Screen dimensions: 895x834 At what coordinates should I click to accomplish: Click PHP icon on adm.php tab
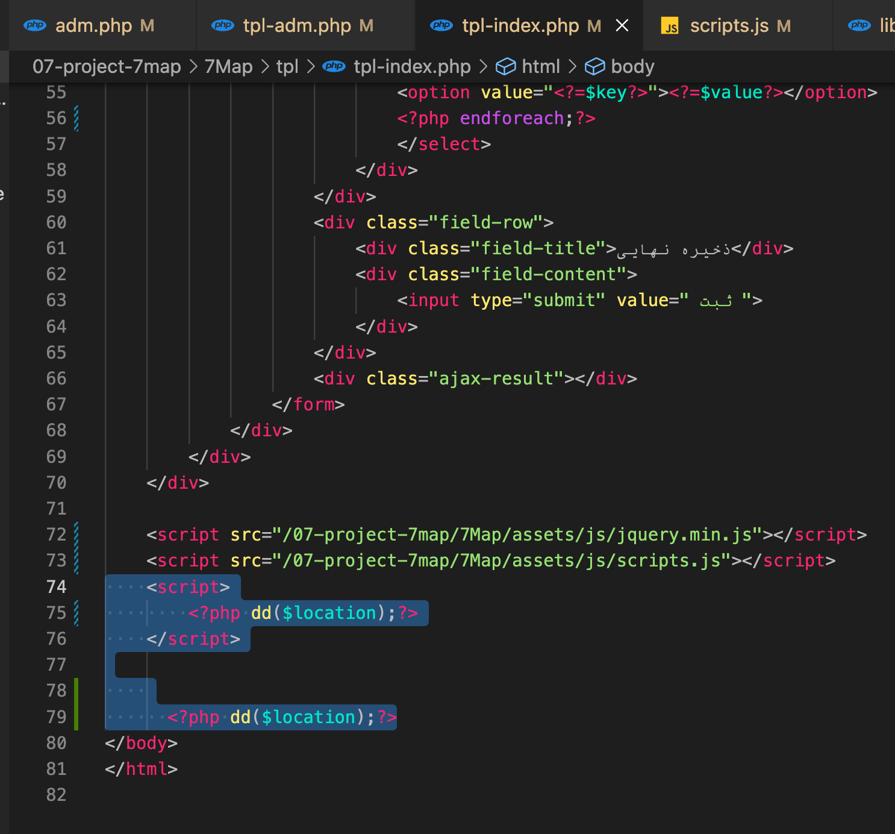pos(35,25)
